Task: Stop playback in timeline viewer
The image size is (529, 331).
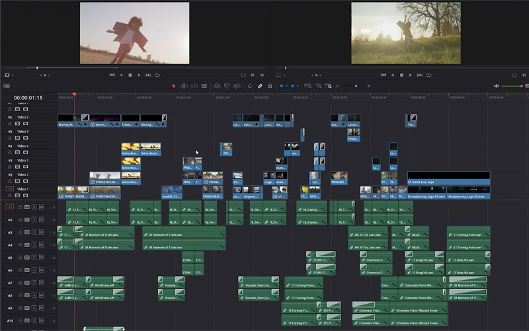Action: point(401,75)
